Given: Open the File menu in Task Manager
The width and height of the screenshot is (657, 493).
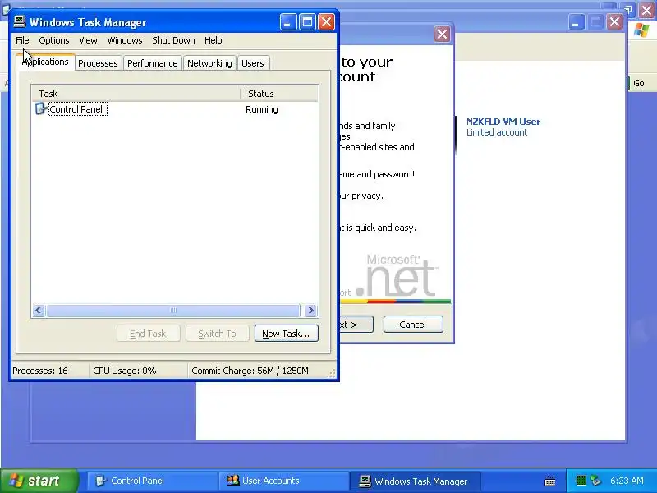Looking at the screenshot, I should 22,40.
